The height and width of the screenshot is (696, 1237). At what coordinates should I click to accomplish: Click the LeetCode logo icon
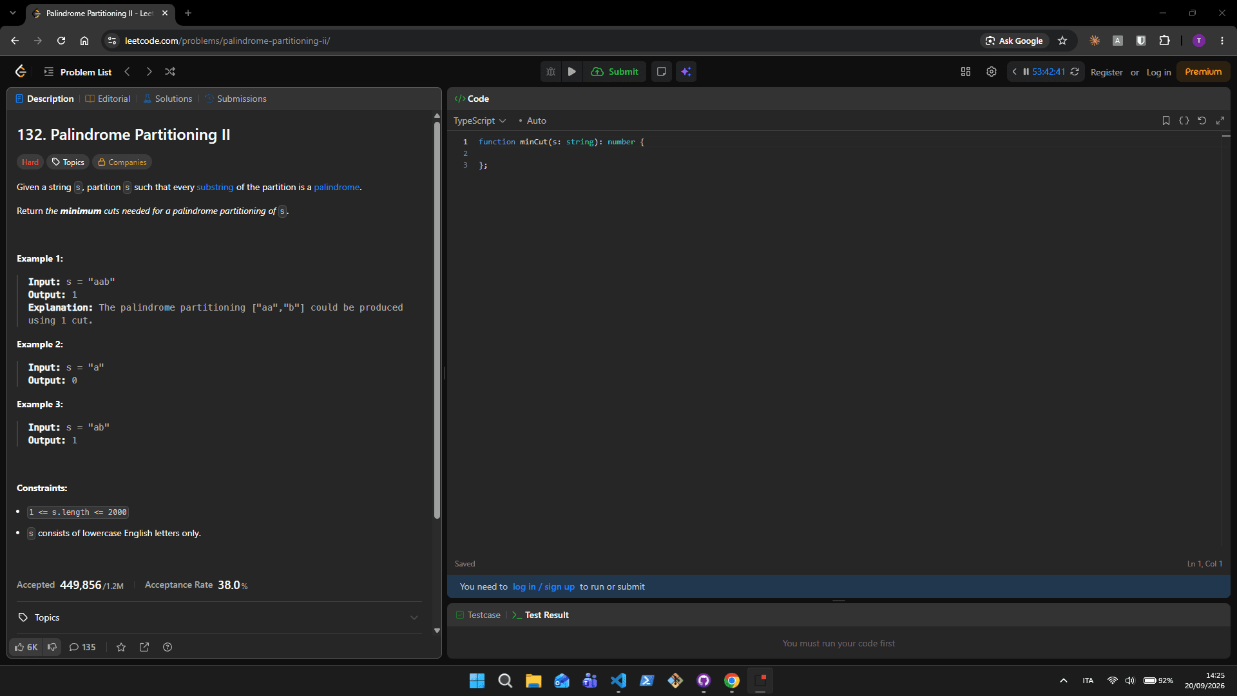[21, 72]
